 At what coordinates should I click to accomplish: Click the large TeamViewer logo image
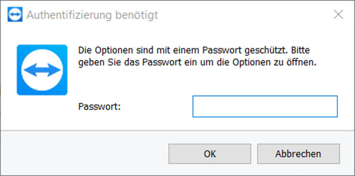tap(42, 70)
